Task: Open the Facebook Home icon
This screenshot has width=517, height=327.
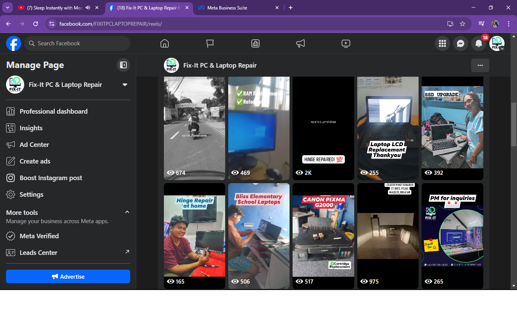Action: (x=165, y=43)
